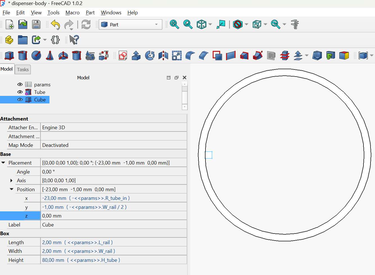
Task: Select the Tube item in the model tree
Action: 40,92
